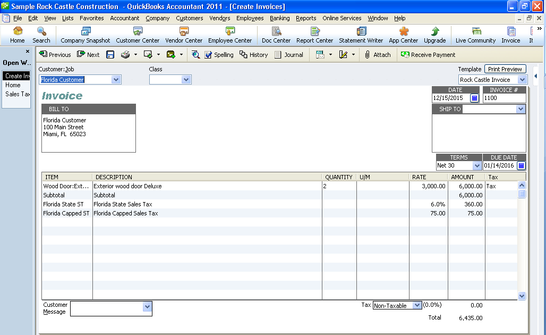Click the Upgrade icon
The image size is (546, 335).
pyautogui.click(x=434, y=35)
